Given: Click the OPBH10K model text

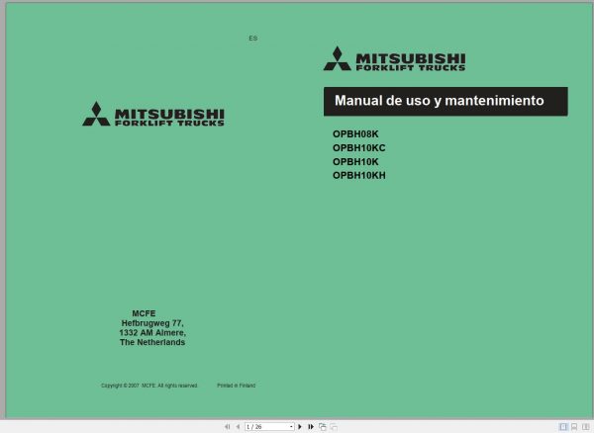Looking at the screenshot, I should point(355,161).
